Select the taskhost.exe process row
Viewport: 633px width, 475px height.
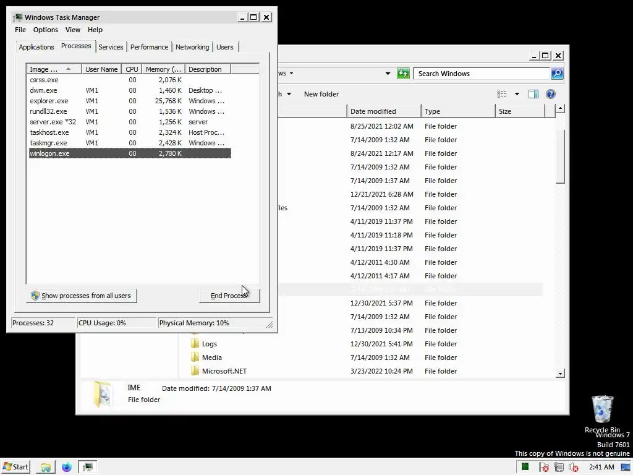click(x=130, y=132)
